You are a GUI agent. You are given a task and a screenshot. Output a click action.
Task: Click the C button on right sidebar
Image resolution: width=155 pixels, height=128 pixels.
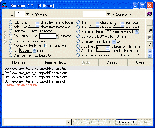(150, 44)
